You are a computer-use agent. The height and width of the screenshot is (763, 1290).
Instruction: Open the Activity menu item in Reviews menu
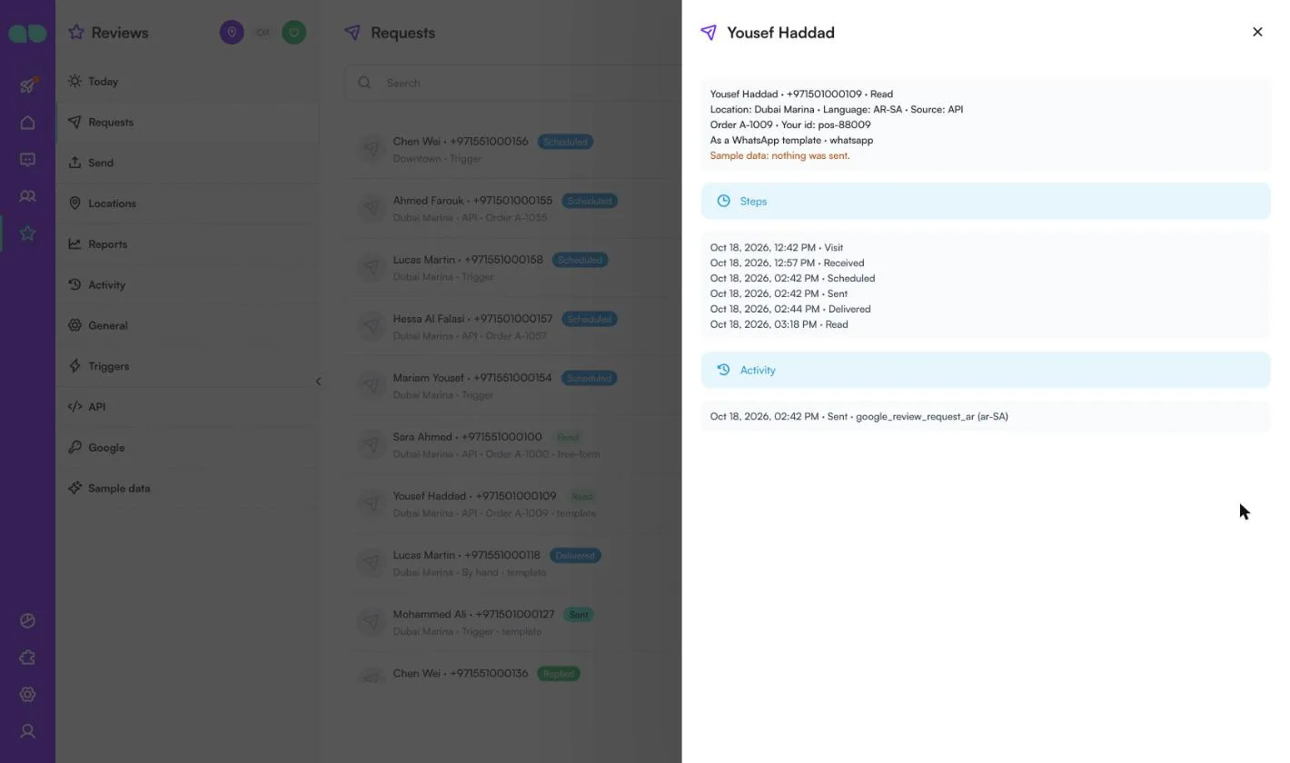click(x=187, y=285)
